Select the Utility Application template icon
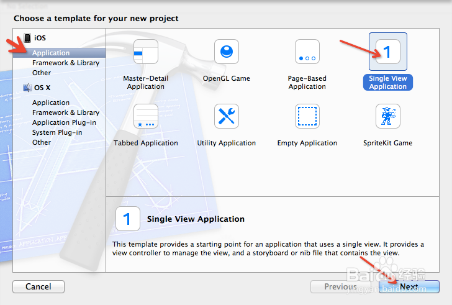 click(227, 116)
